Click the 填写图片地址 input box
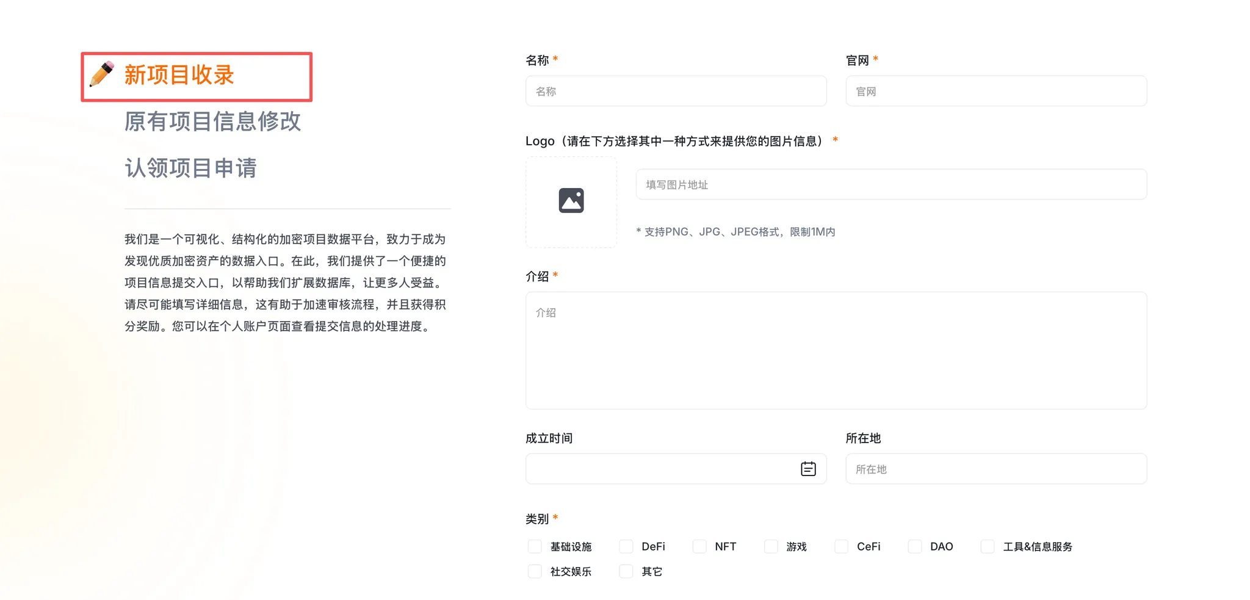The image size is (1250, 600). click(891, 184)
